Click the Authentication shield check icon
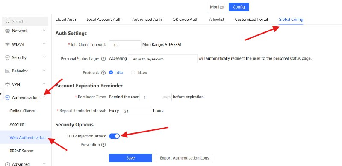The height and width of the screenshot is (166, 342). point(7,97)
